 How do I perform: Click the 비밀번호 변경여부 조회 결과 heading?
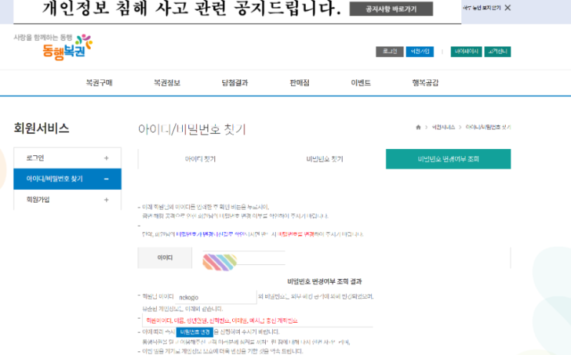tap(324, 281)
